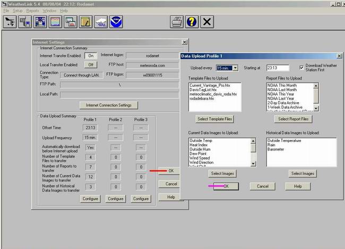Close the Internet Settings dialog
The height and width of the screenshot is (249, 345).
point(185,42)
